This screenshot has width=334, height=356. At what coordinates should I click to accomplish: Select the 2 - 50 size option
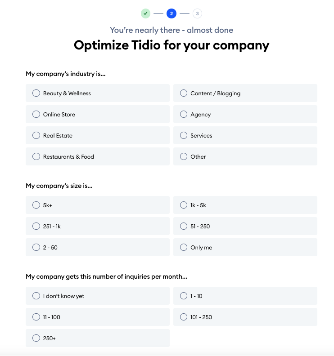pos(36,248)
